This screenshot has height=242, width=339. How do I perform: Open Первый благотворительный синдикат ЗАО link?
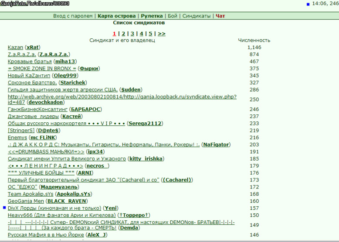[x=84, y=180]
